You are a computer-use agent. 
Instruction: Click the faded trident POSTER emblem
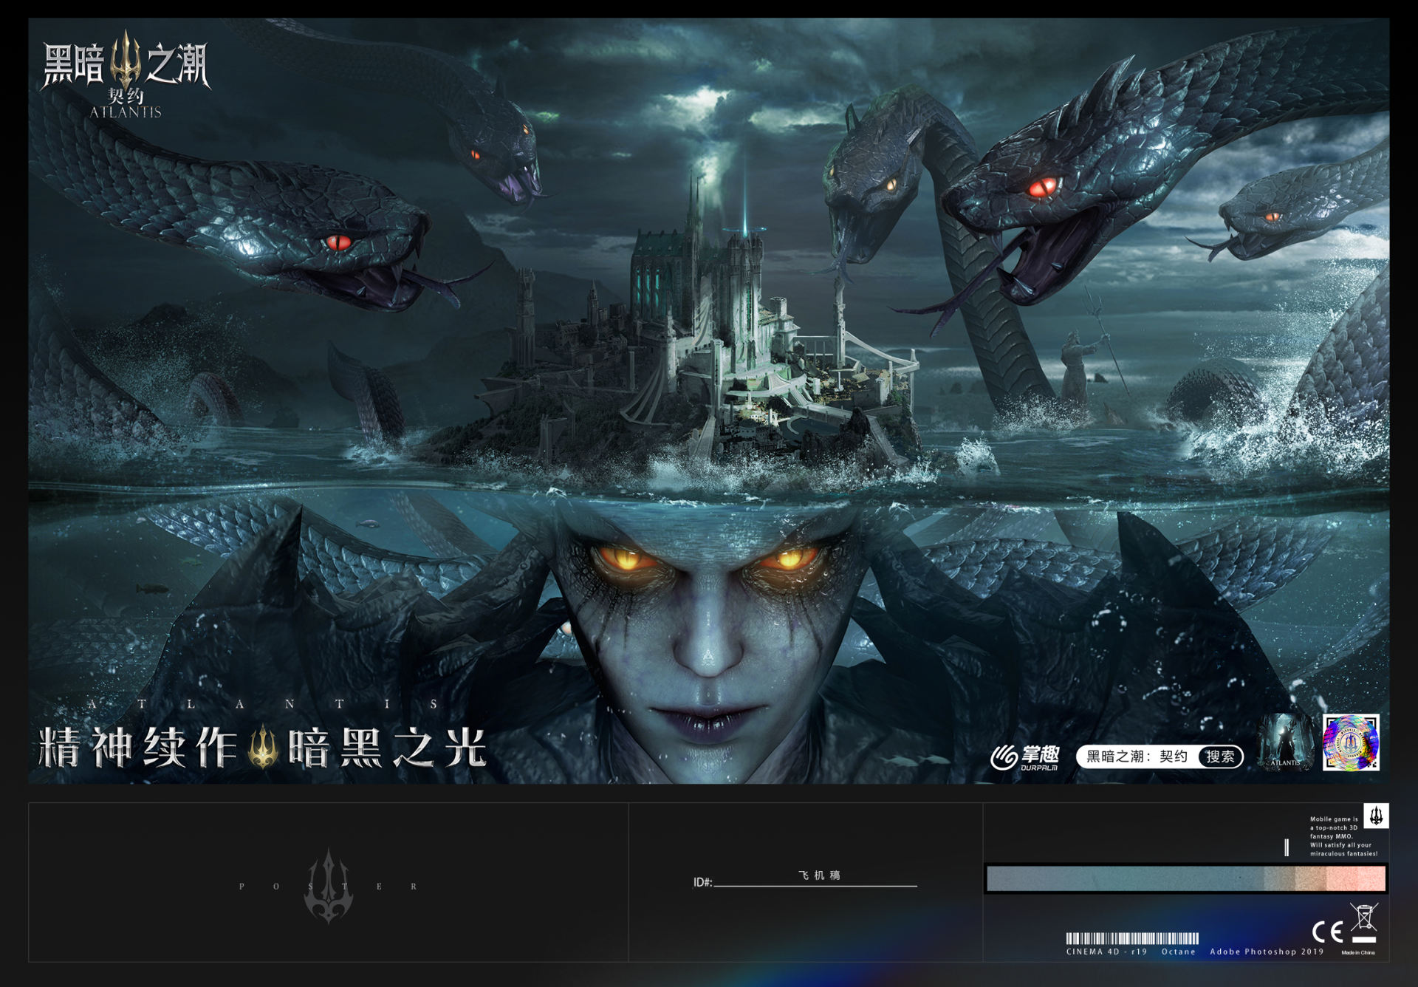(329, 886)
